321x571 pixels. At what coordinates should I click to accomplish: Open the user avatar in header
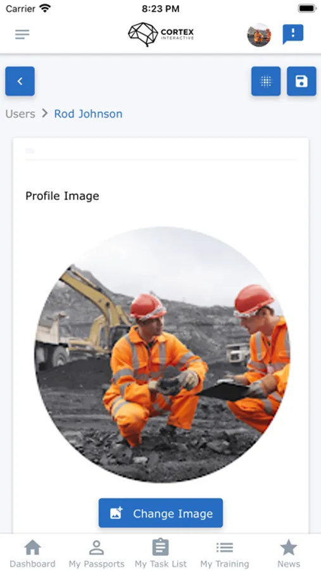tap(259, 35)
